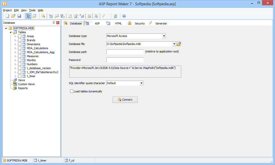Viewport: 275px width, 165px height.
Task: Check the Brands table checkbox
Action: click(20, 40)
